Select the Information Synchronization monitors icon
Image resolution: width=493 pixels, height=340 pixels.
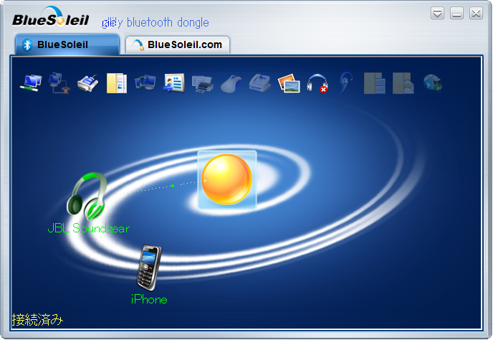(145, 83)
